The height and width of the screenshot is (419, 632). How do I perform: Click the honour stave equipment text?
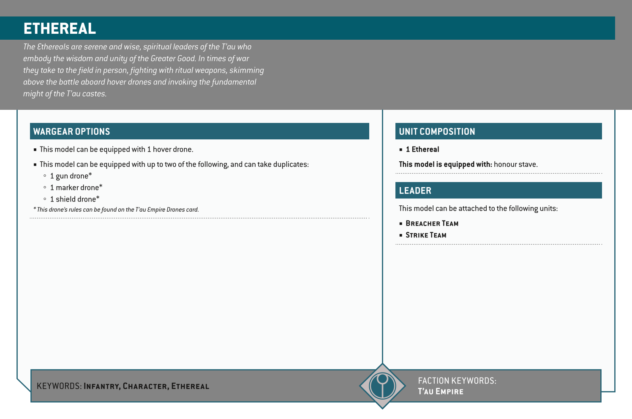point(515,164)
